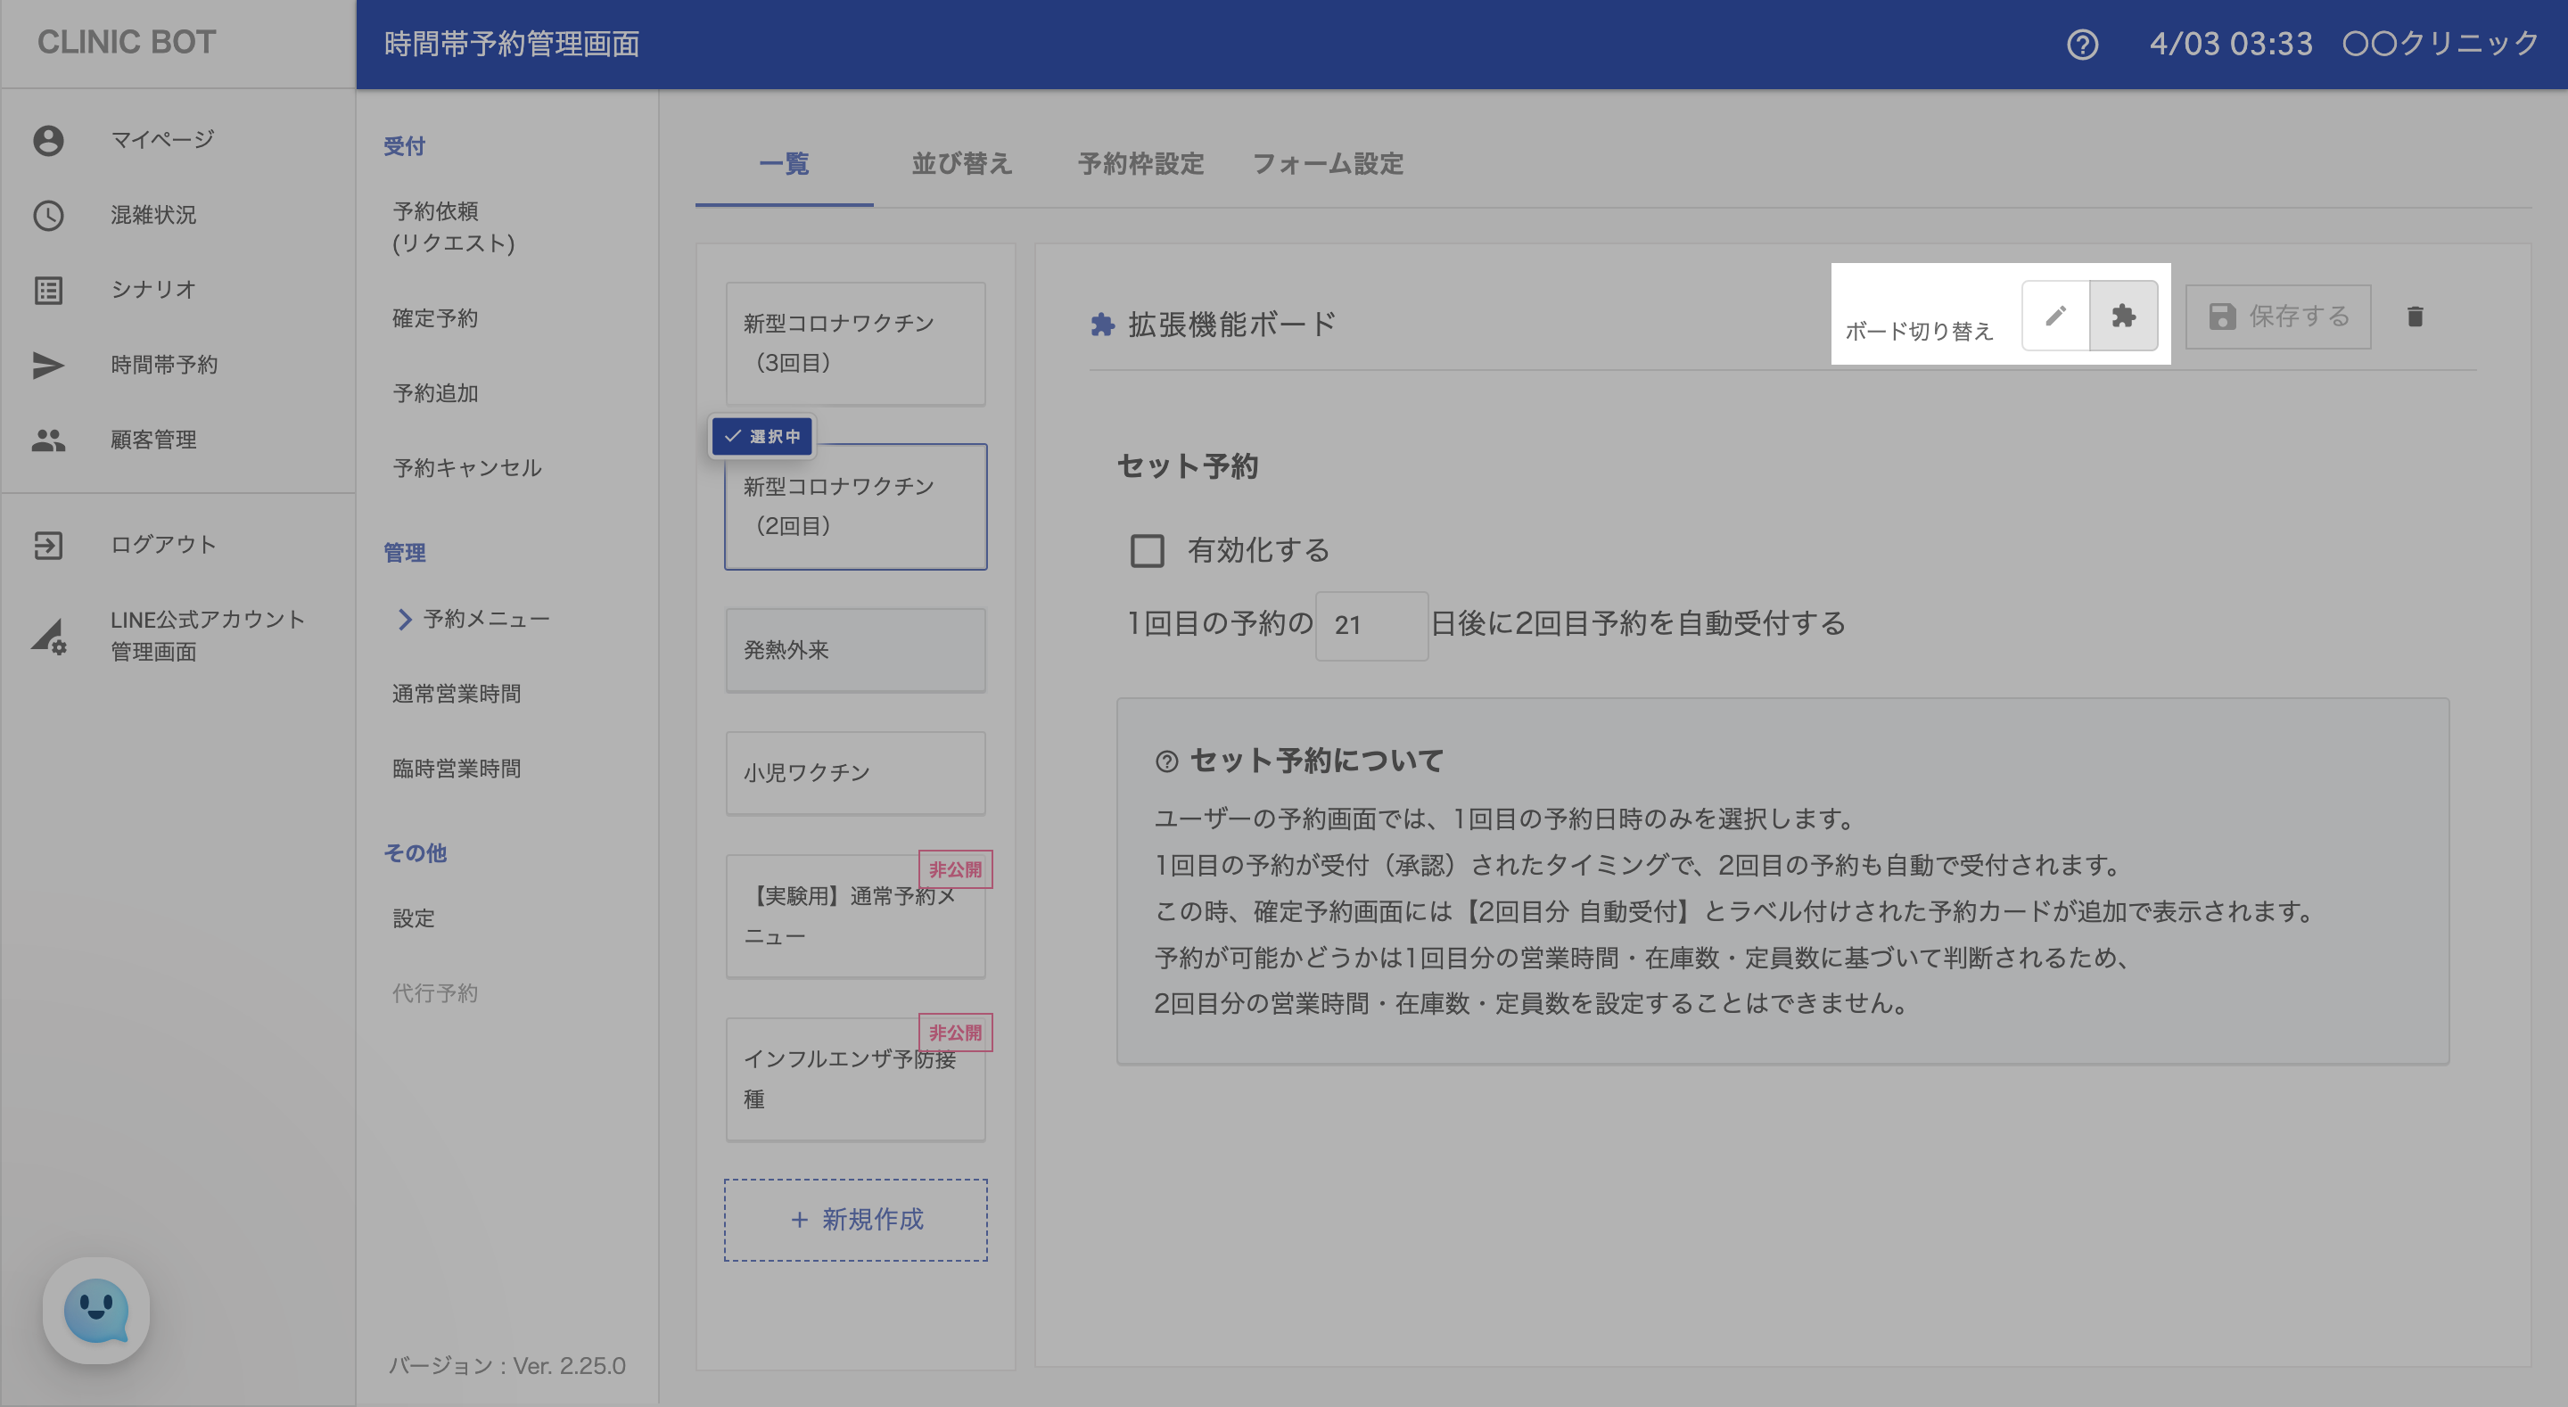Click the puzzle piece extension board icon
The height and width of the screenshot is (1407, 2568).
tap(2123, 317)
